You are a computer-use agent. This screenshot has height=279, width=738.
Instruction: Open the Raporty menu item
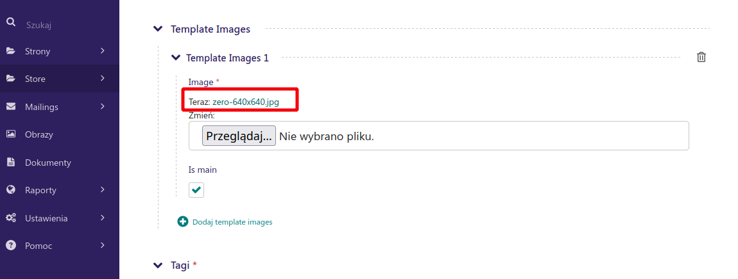point(40,190)
